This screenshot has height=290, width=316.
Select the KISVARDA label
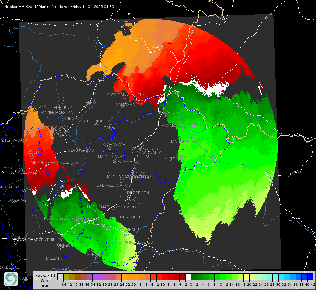169,112
